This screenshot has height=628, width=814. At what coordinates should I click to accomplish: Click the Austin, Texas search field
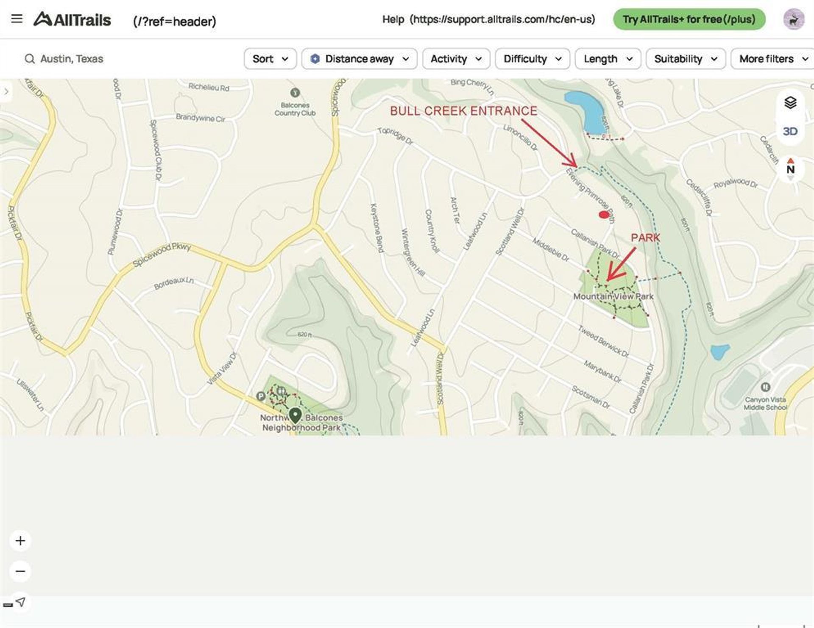[x=72, y=59]
